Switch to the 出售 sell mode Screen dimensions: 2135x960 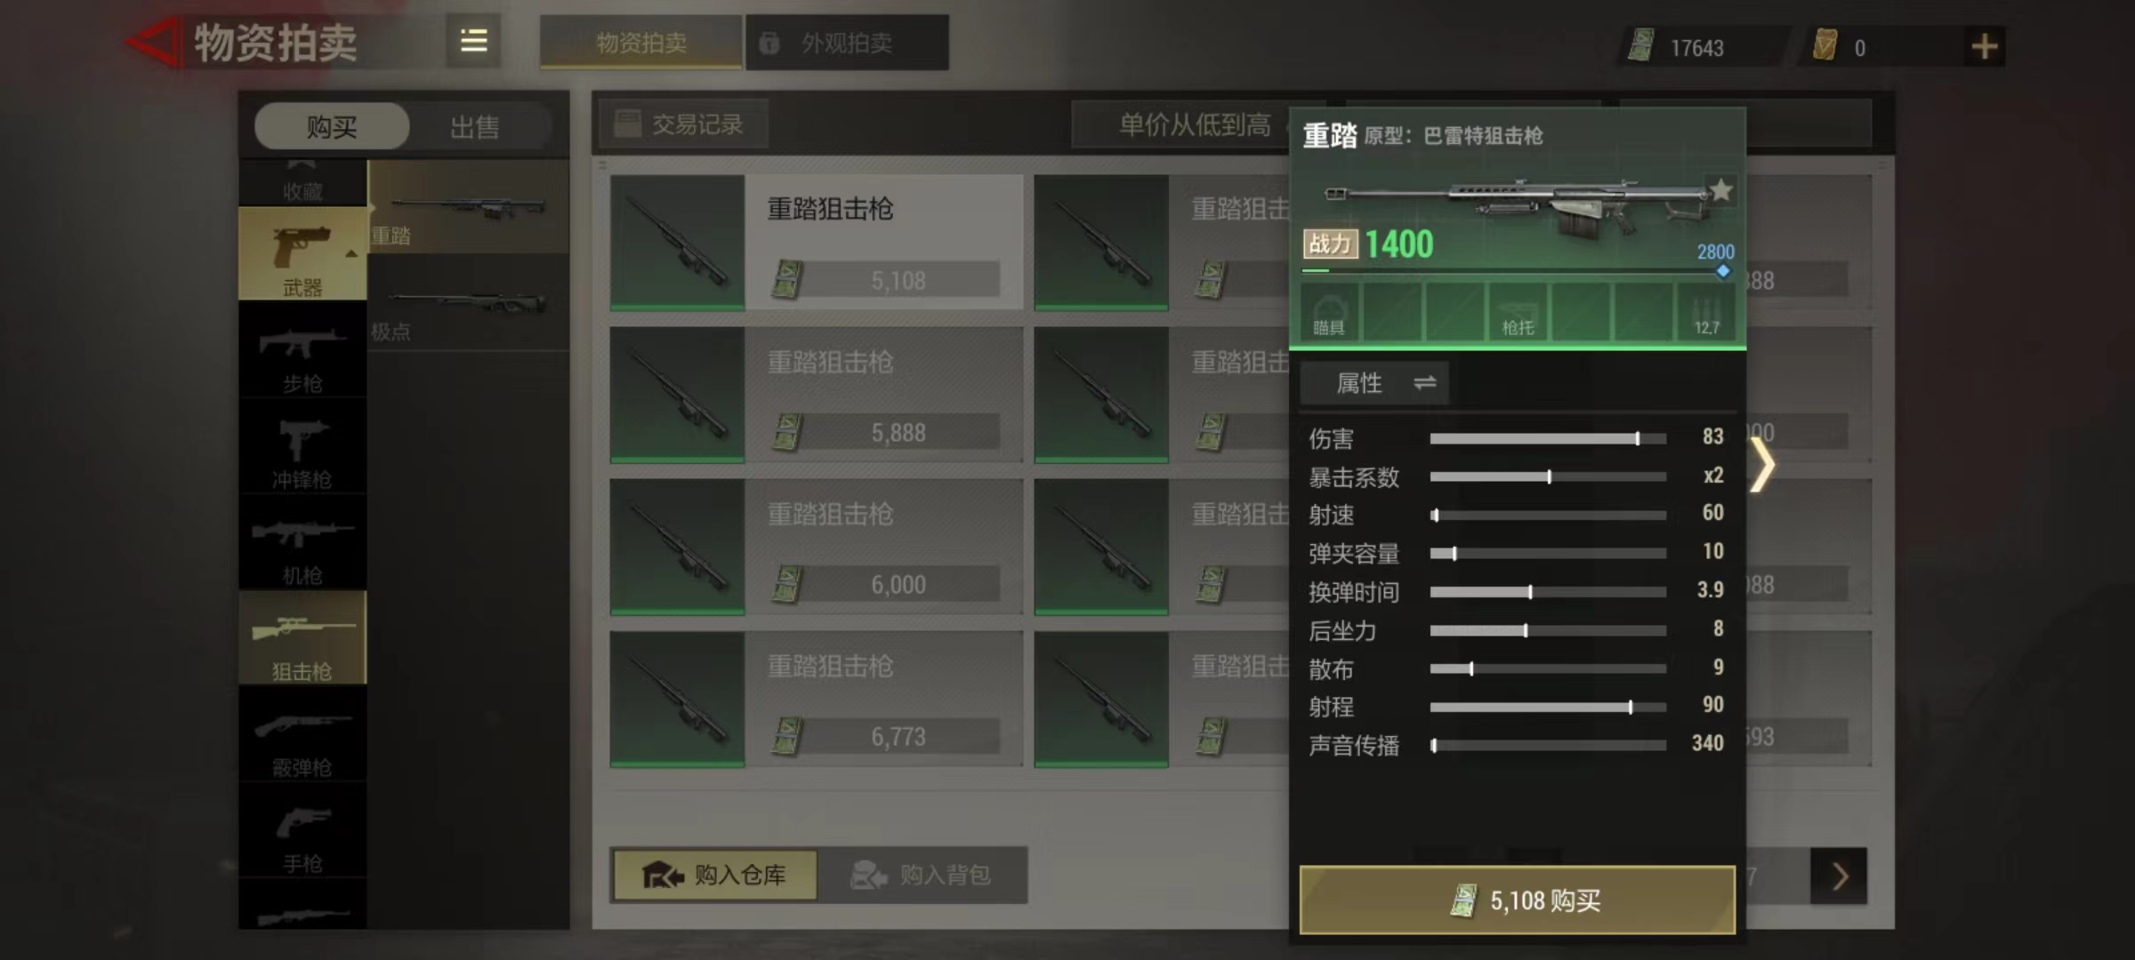coord(475,127)
